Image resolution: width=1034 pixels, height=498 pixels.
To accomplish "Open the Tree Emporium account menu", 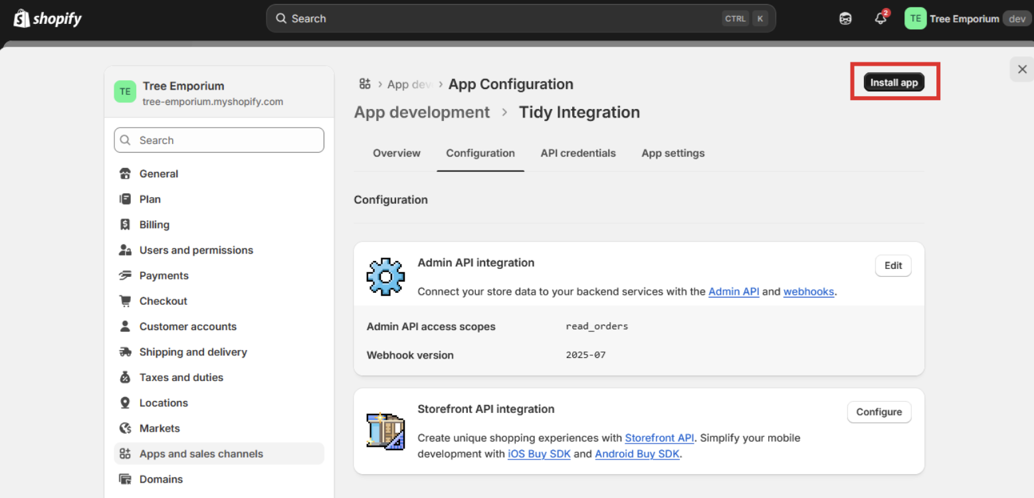I will click(968, 19).
